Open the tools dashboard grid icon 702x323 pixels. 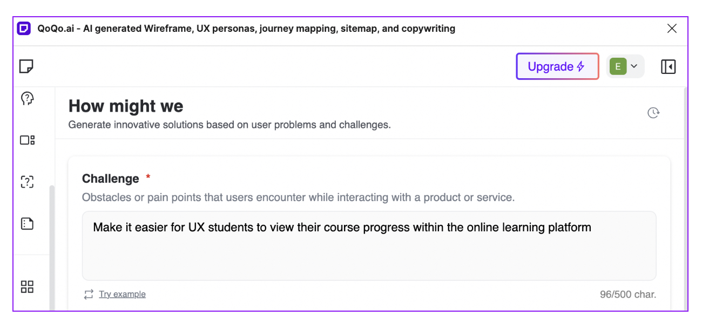point(27,287)
